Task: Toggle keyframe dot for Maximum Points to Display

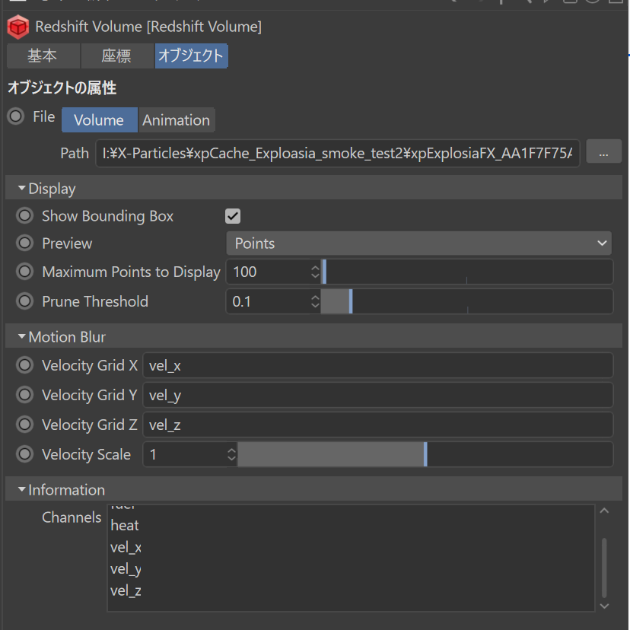Action: (24, 272)
